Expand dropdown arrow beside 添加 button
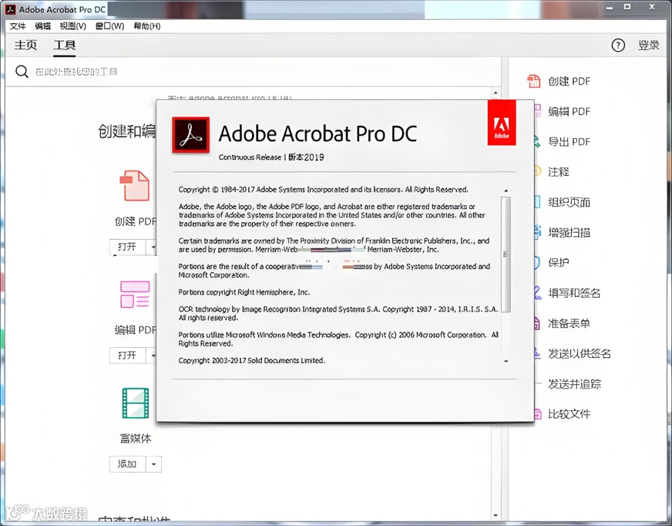Viewport: 672px width, 526px height. [154, 464]
